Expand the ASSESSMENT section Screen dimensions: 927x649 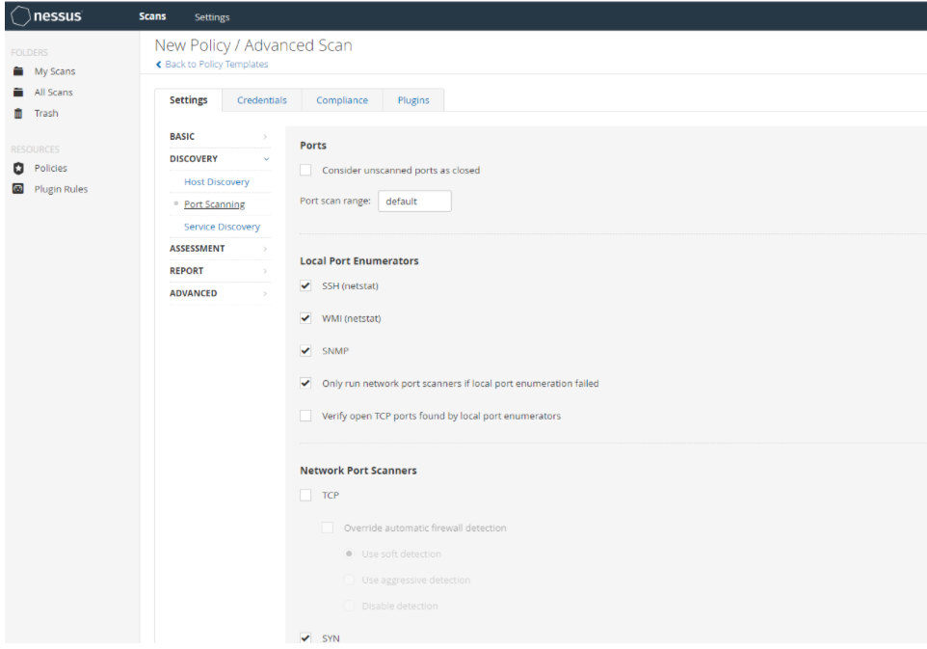(220, 249)
